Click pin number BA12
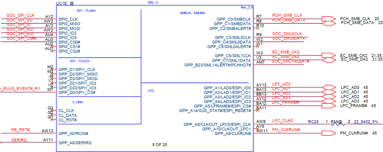The image size is (383, 152). point(261,103)
